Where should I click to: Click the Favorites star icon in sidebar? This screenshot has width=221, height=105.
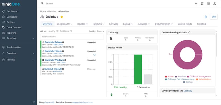(x=4, y=53)
